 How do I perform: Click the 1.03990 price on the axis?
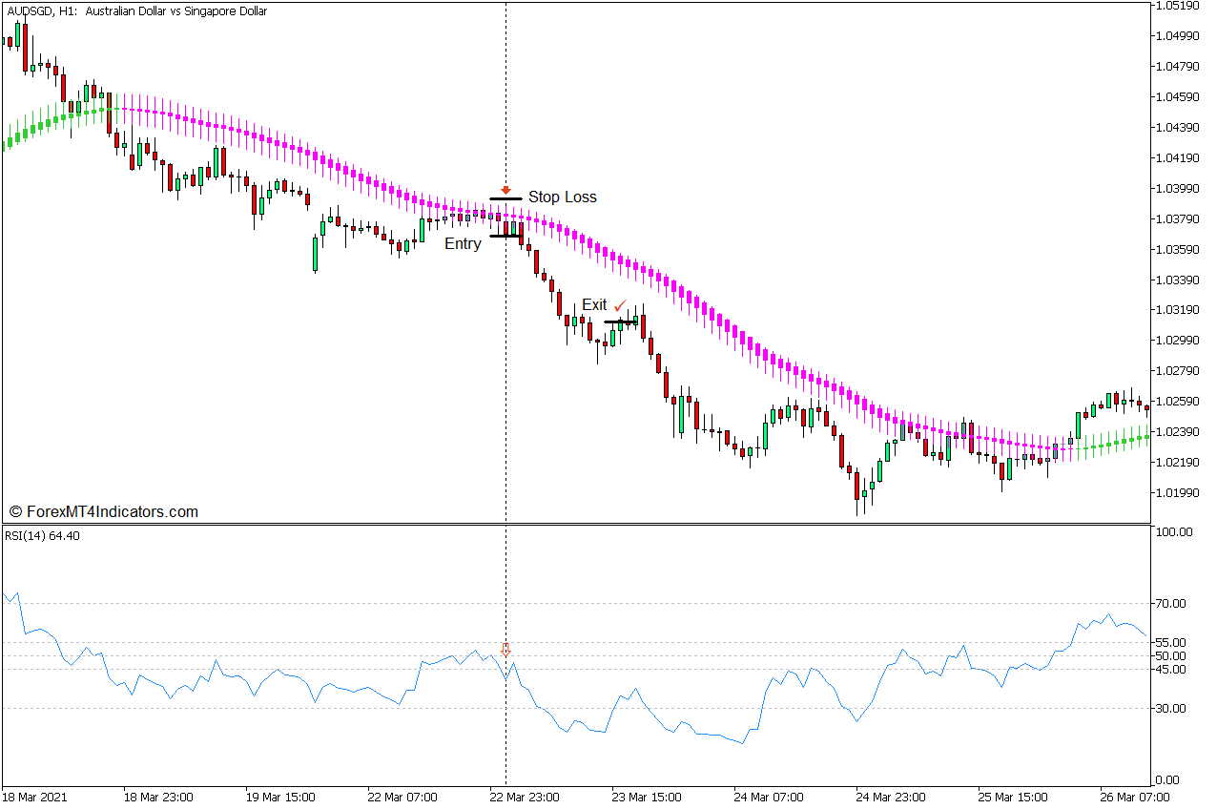click(1179, 188)
